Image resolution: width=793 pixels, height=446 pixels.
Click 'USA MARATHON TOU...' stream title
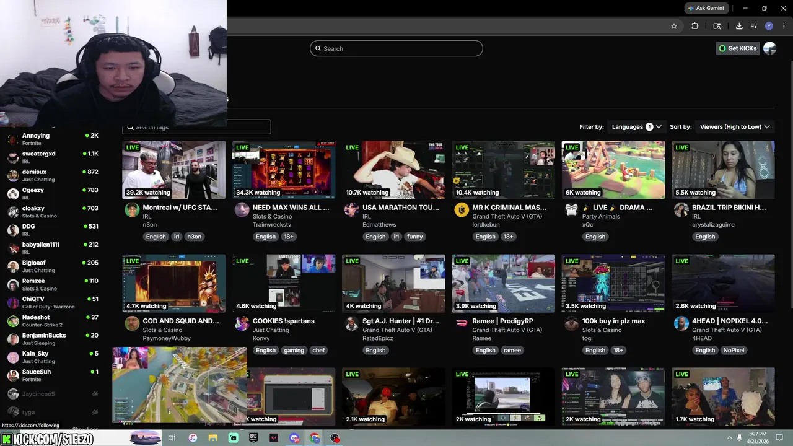click(x=401, y=208)
